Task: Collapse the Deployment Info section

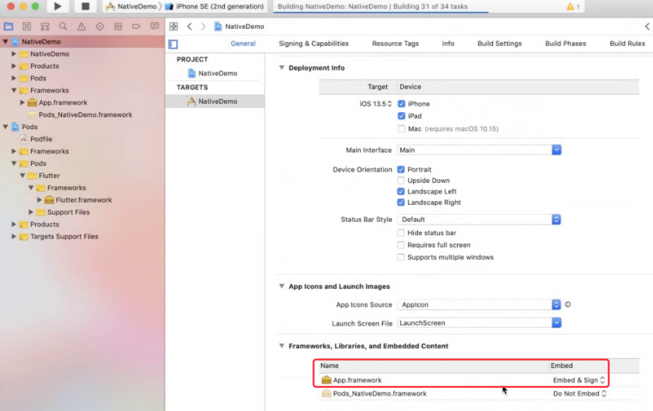Action: (x=281, y=68)
